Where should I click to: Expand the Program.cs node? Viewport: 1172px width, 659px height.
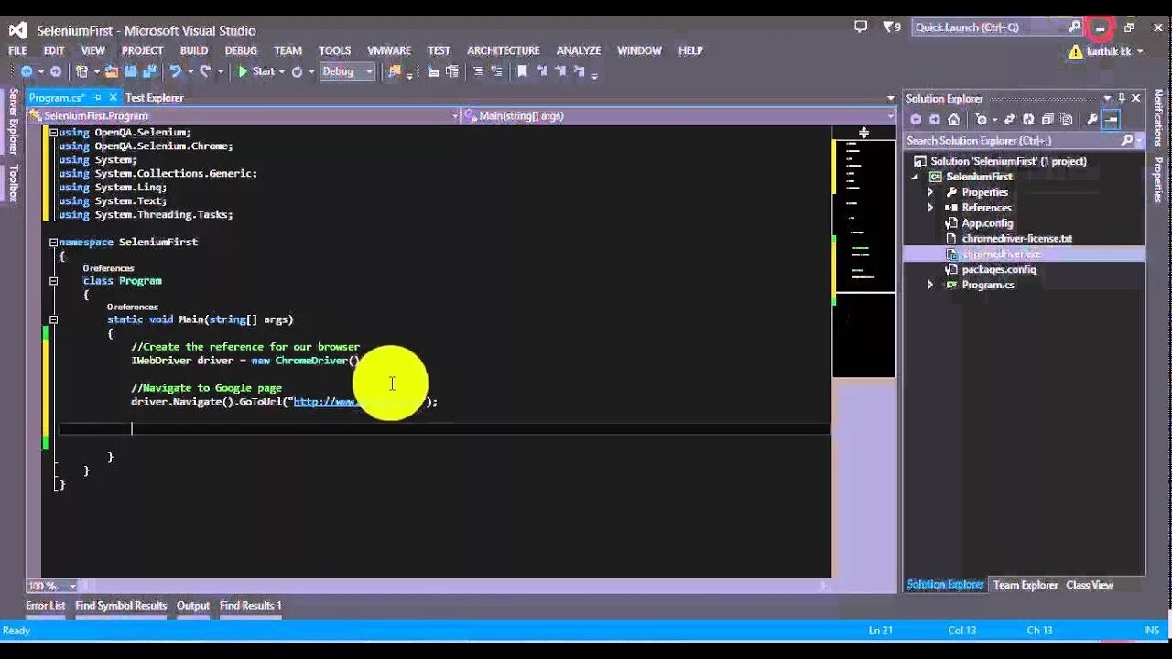click(x=930, y=285)
